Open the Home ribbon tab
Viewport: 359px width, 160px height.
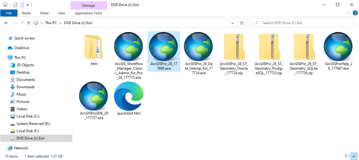coord(26,13)
